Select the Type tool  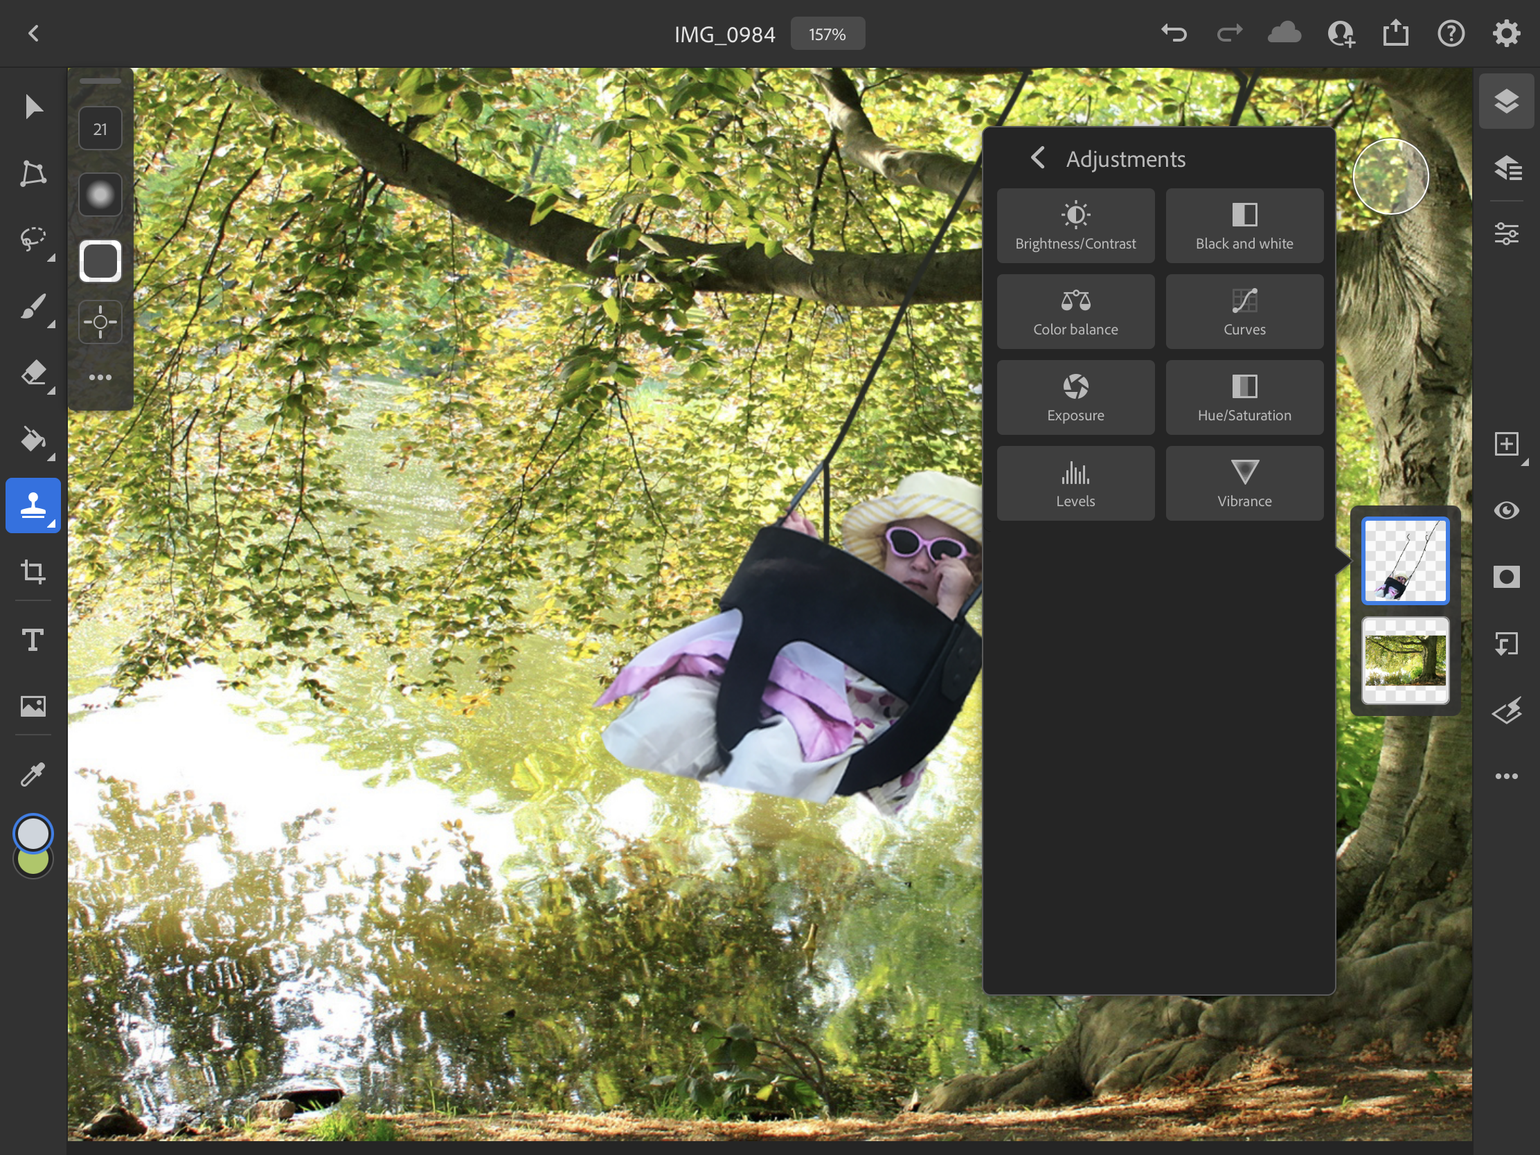click(x=33, y=639)
